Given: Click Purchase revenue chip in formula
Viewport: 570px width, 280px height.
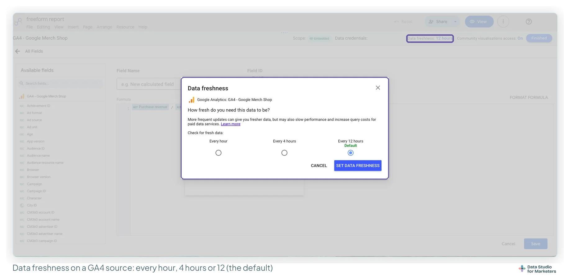Looking at the screenshot, I should pyautogui.click(x=151, y=107).
